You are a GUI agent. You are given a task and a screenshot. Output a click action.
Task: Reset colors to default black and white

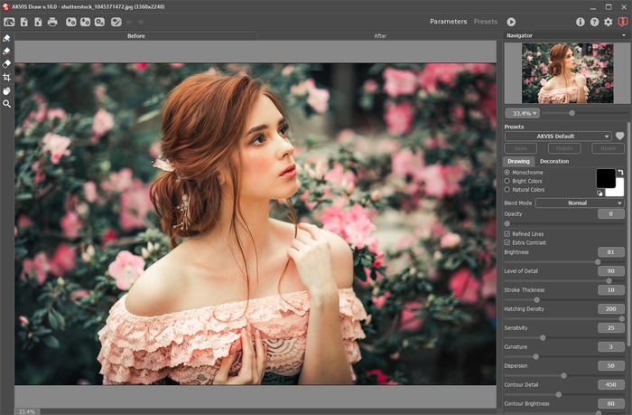599,193
